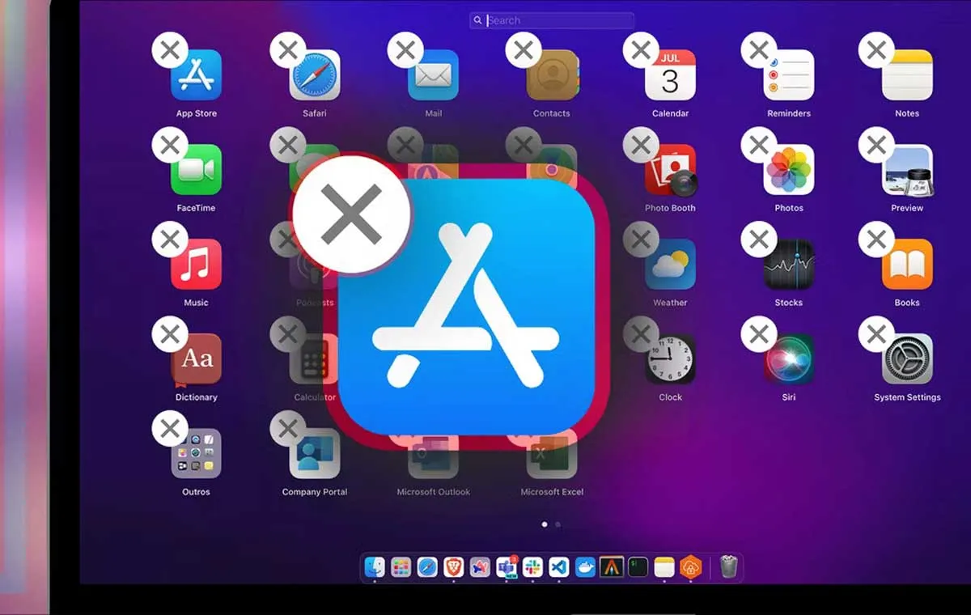Launch the Books app
Screen dimensions: 971x615
[x=907, y=265]
